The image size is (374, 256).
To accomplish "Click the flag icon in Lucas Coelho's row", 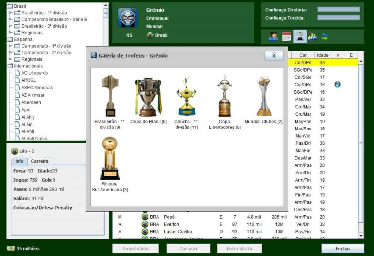I will click(x=145, y=232).
